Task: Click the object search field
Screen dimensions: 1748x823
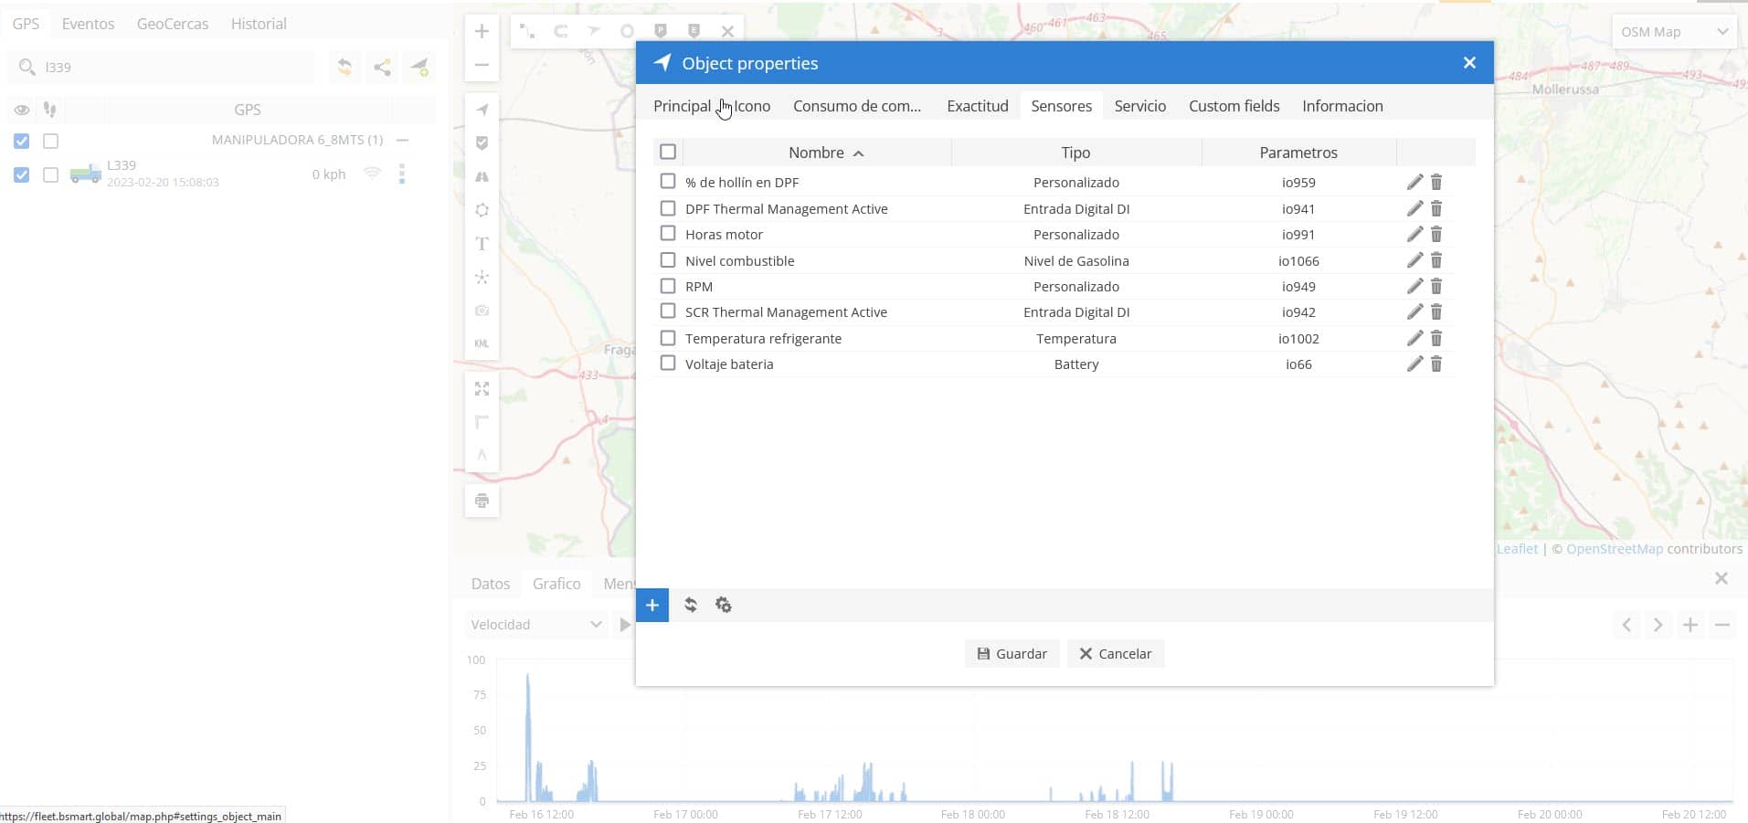Action: [x=163, y=67]
